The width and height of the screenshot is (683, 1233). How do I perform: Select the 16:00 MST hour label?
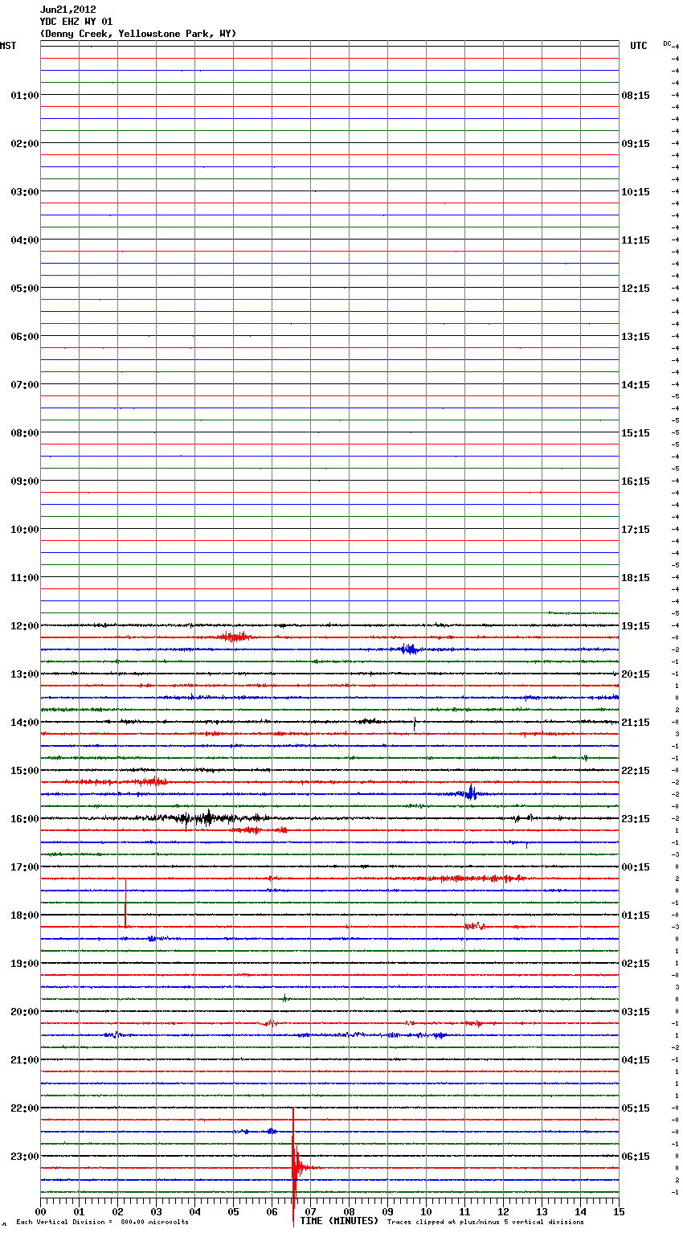click(24, 819)
